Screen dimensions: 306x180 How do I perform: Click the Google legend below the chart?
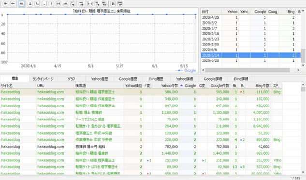coord(186,70)
